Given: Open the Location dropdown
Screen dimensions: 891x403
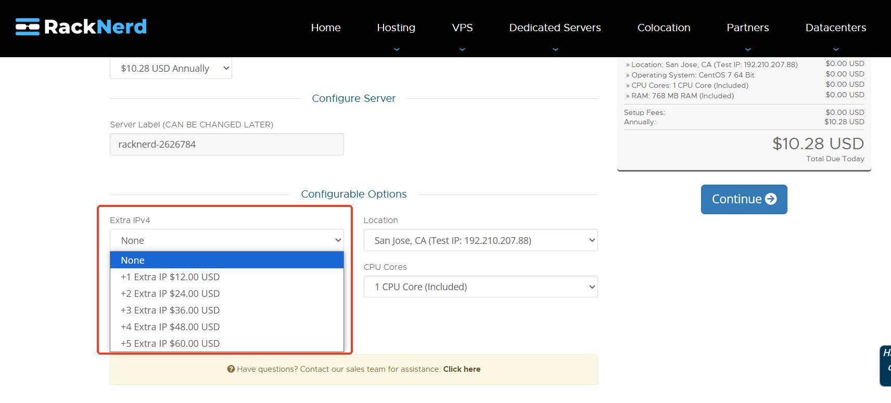Looking at the screenshot, I should click(x=480, y=240).
